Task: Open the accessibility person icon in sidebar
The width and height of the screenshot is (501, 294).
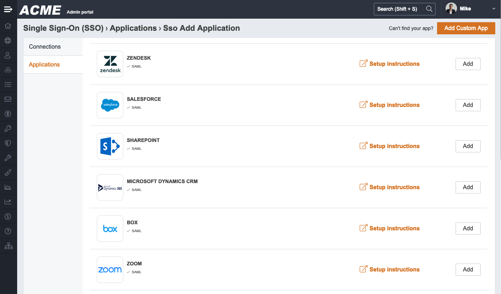Action: [x=8, y=114]
